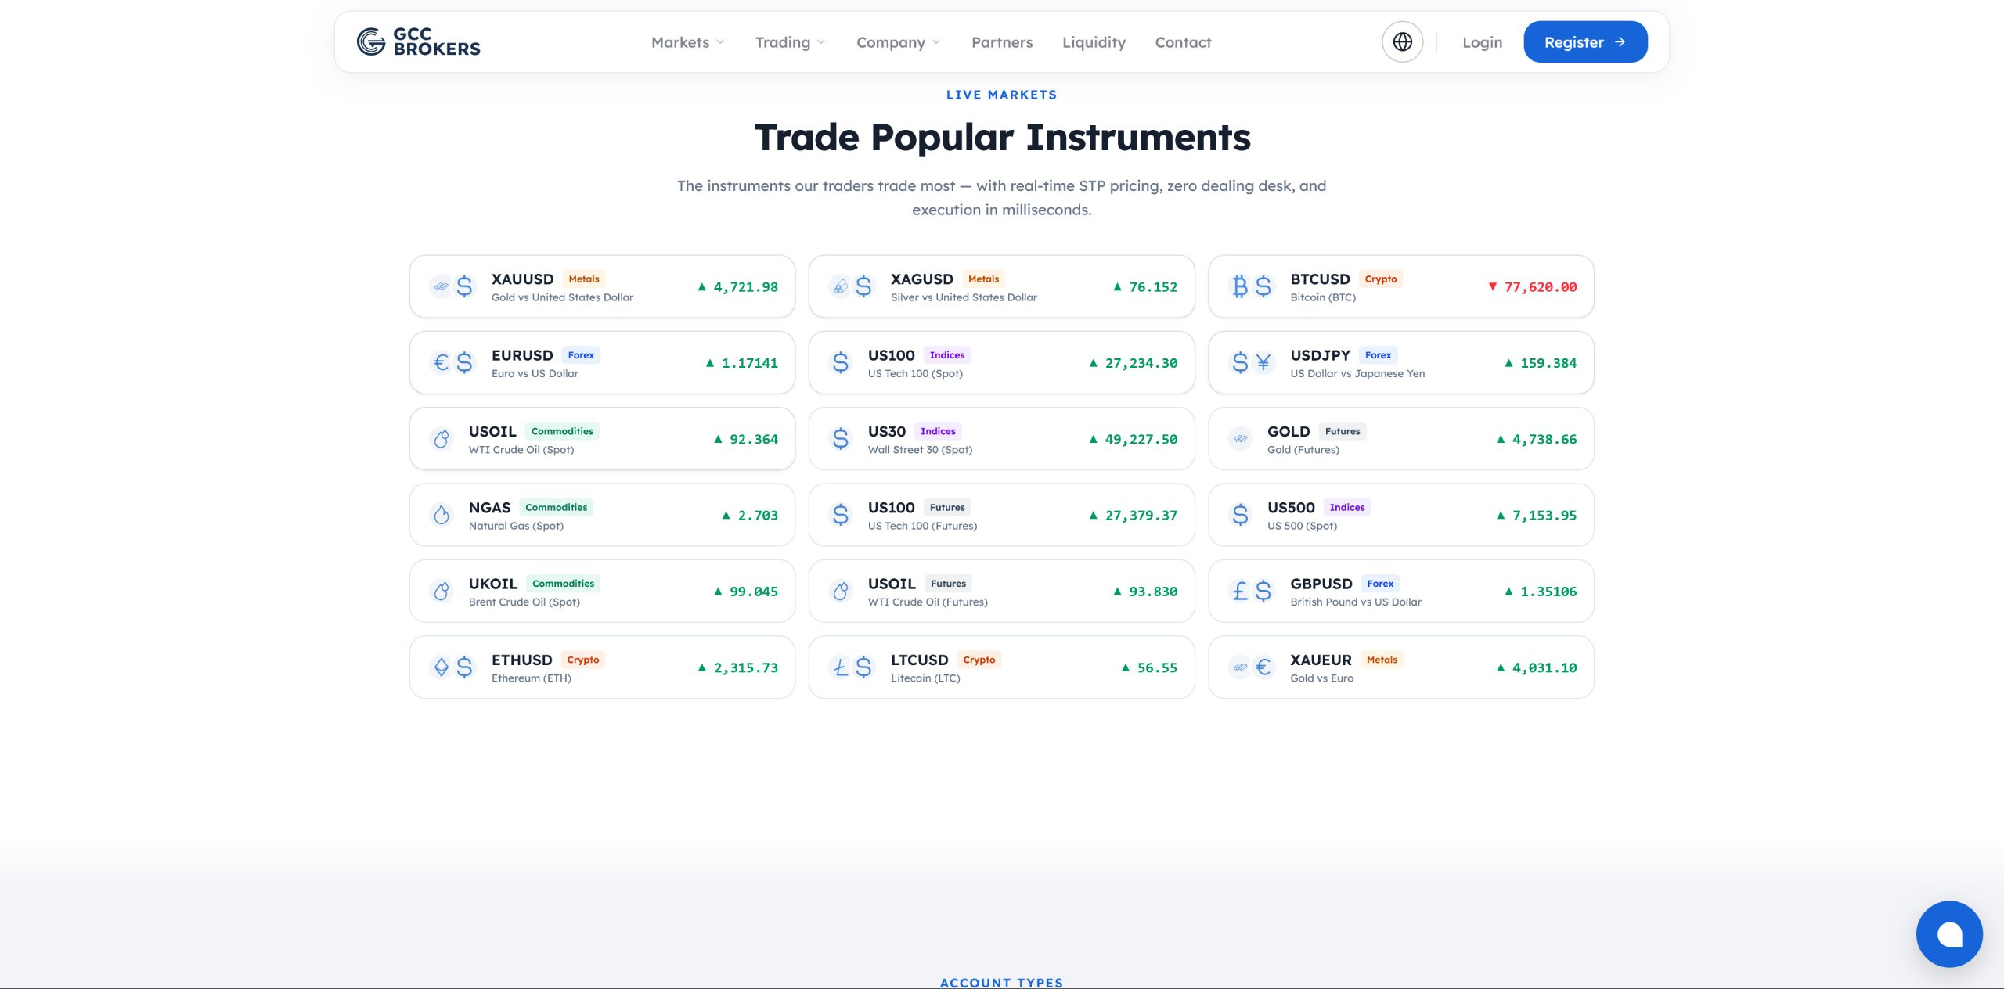Click the 'Wall Street 30 (Spot)' description

point(920,450)
